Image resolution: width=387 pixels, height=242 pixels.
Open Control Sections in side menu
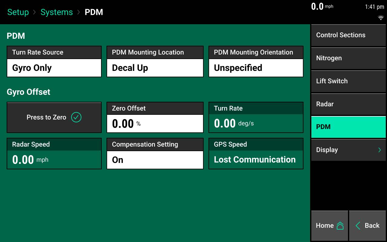(x=348, y=35)
